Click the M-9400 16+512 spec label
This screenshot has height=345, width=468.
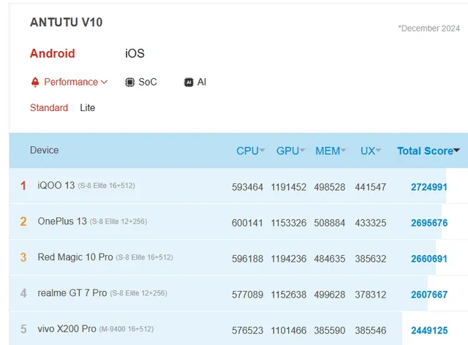click(127, 329)
